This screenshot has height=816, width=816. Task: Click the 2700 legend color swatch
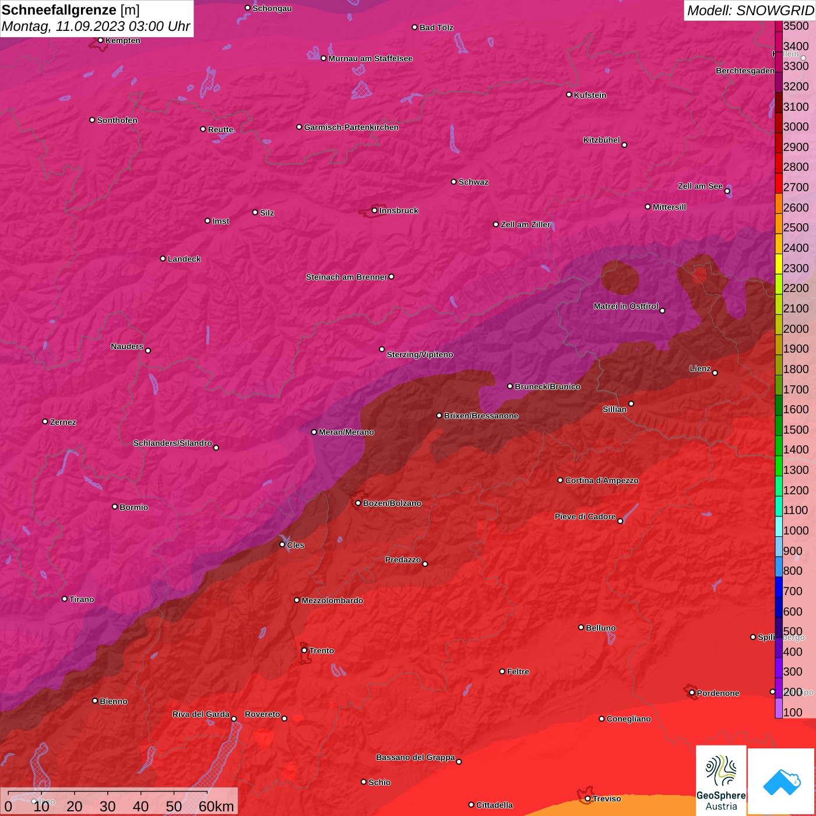click(x=779, y=183)
